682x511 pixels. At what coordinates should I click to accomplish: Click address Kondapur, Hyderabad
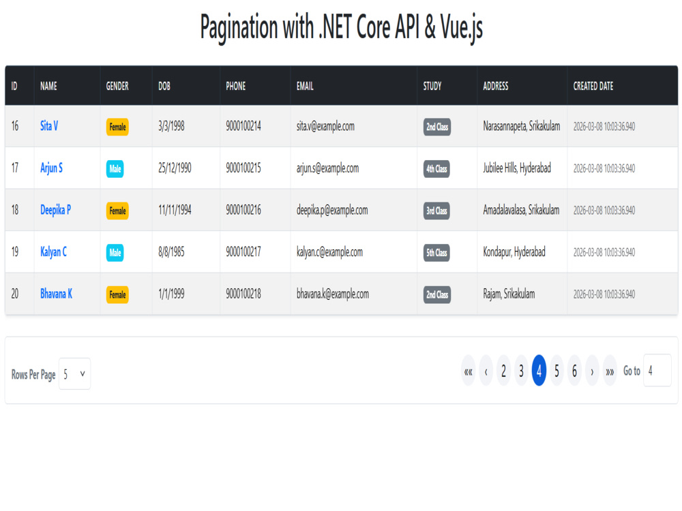coord(514,252)
